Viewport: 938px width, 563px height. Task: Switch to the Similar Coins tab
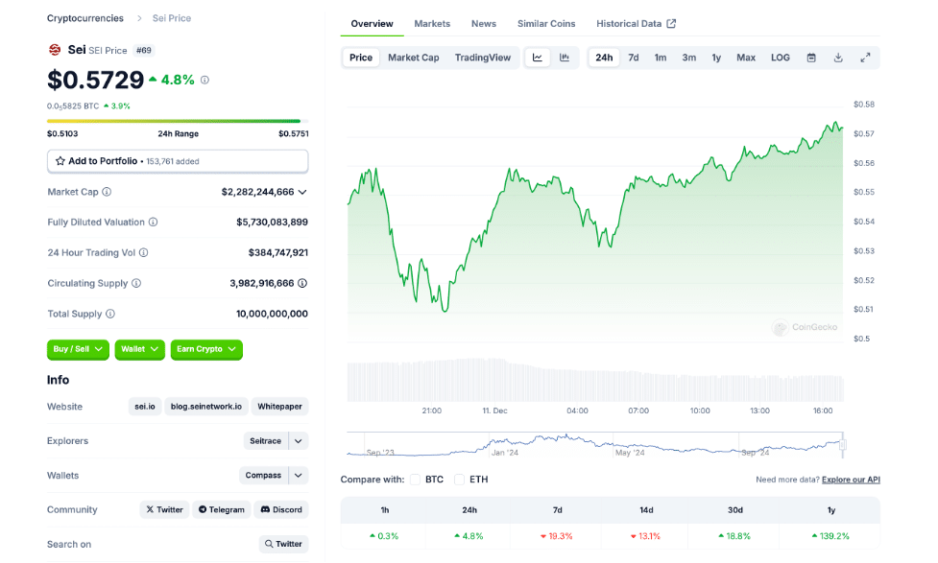coord(546,24)
